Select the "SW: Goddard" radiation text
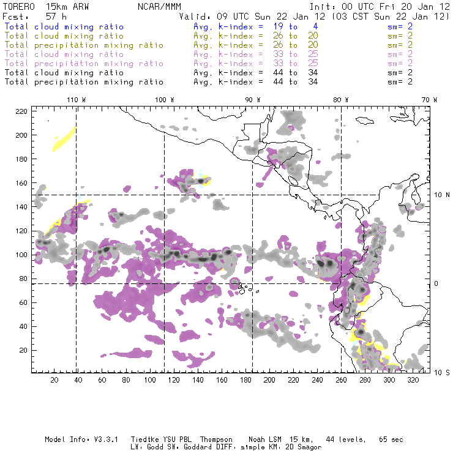 (190, 447)
